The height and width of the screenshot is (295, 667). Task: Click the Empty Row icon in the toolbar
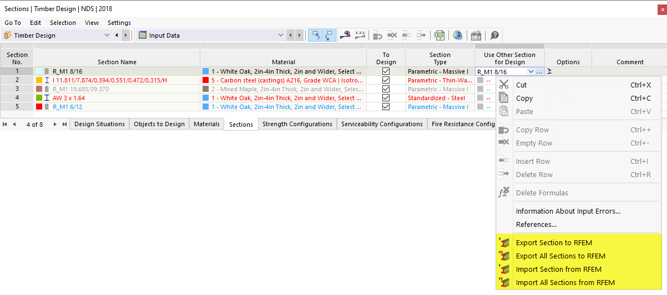(x=392, y=35)
